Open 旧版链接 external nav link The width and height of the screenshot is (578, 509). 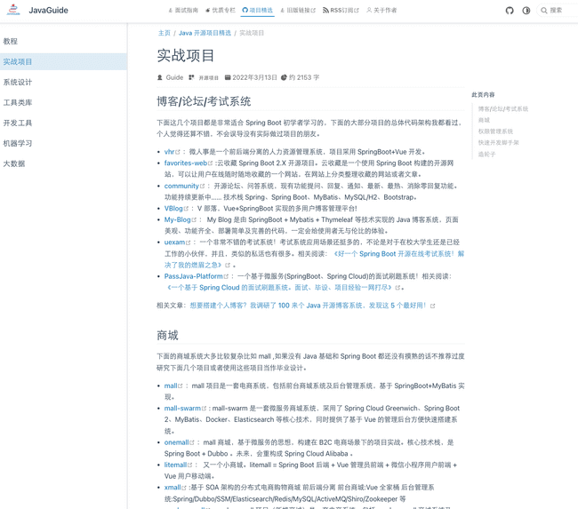point(298,11)
